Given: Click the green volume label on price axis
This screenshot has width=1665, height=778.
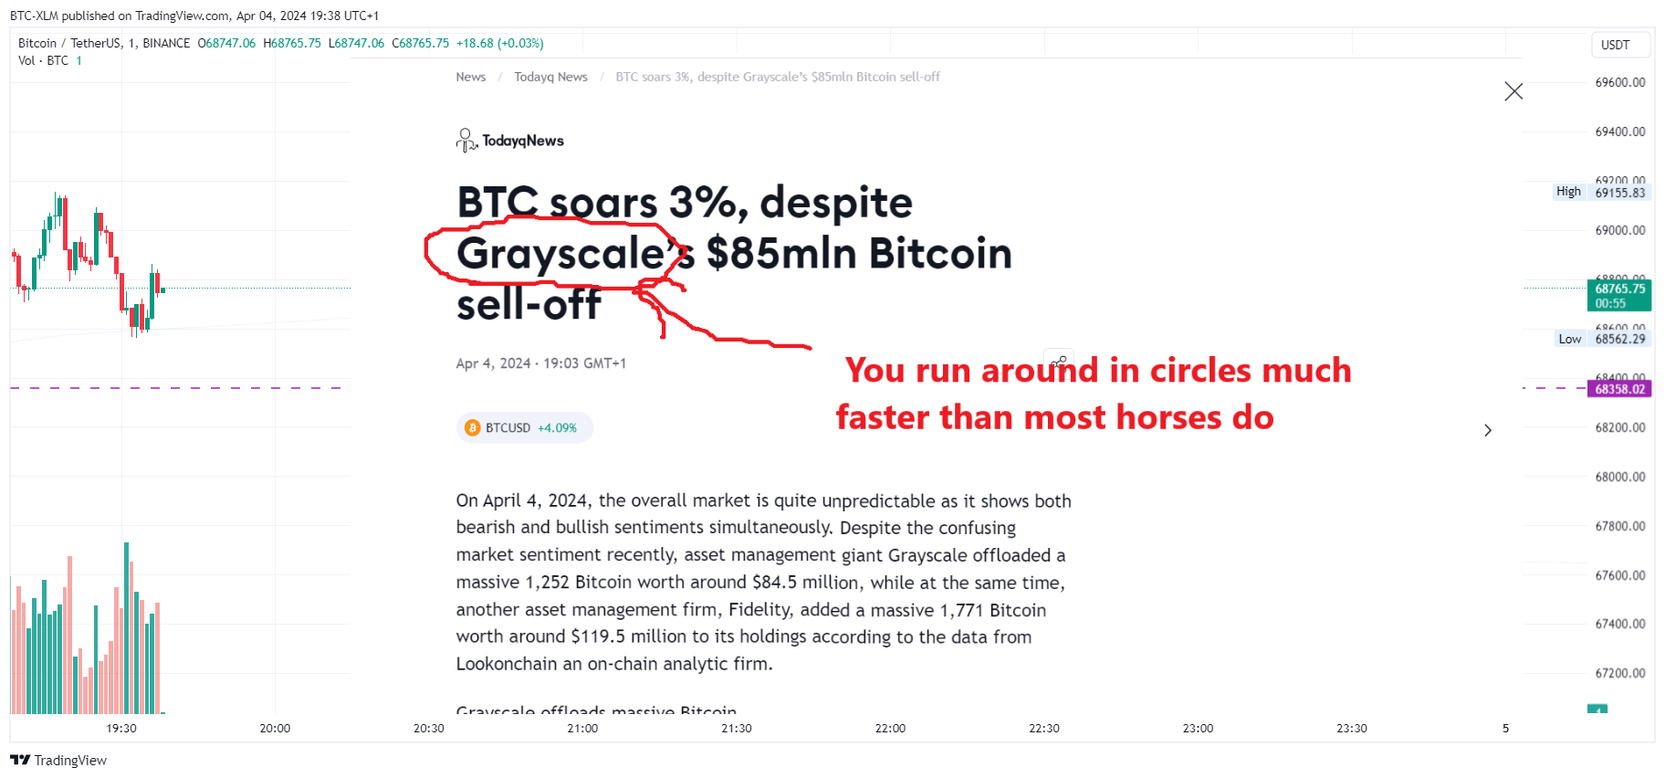Looking at the screenshot, I should 1597,709.
